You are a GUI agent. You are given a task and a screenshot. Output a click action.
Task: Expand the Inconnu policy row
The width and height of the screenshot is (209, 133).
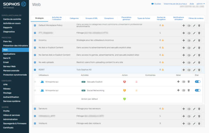35,40
